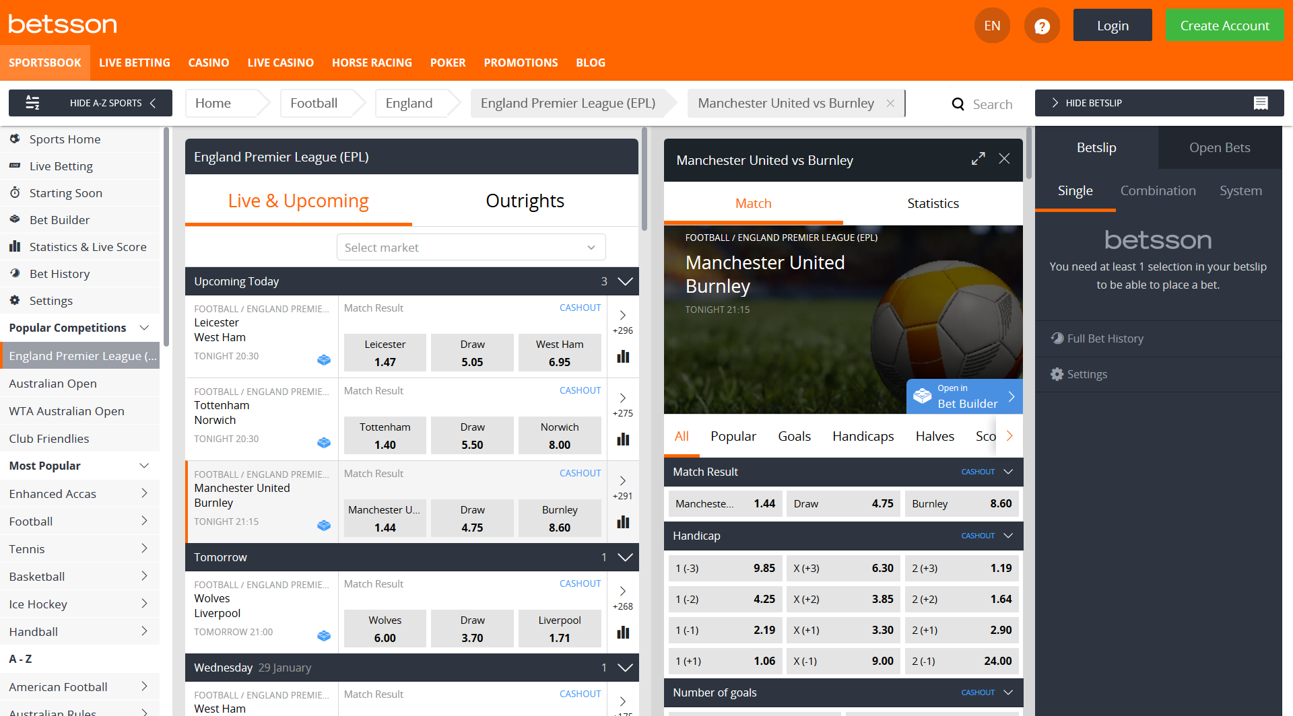Switch to Outrights tab
Viewport: 1293px width, 716px height.
(525, 201)
